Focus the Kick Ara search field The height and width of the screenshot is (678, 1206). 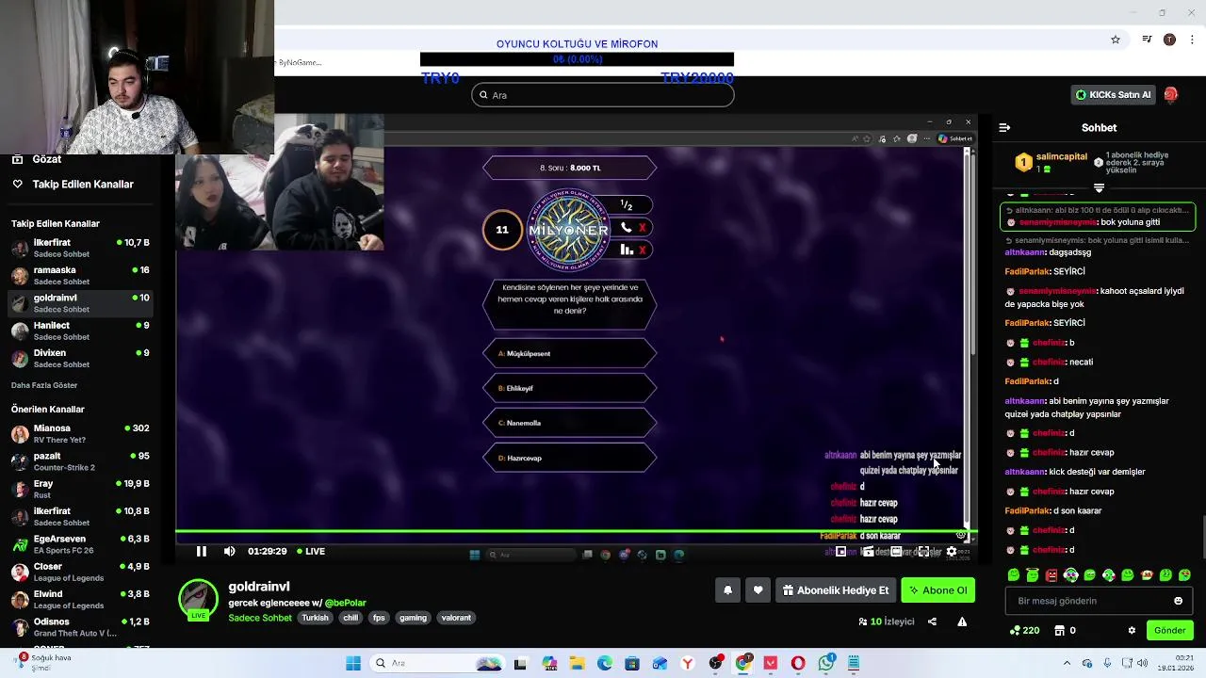click(x=603, y=95)
